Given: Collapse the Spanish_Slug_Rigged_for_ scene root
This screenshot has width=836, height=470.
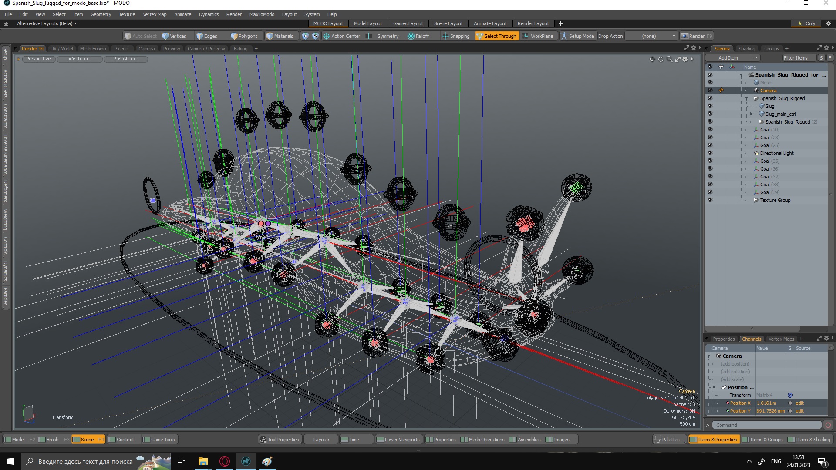Looking at the screenshot, I should pos(741,75).
